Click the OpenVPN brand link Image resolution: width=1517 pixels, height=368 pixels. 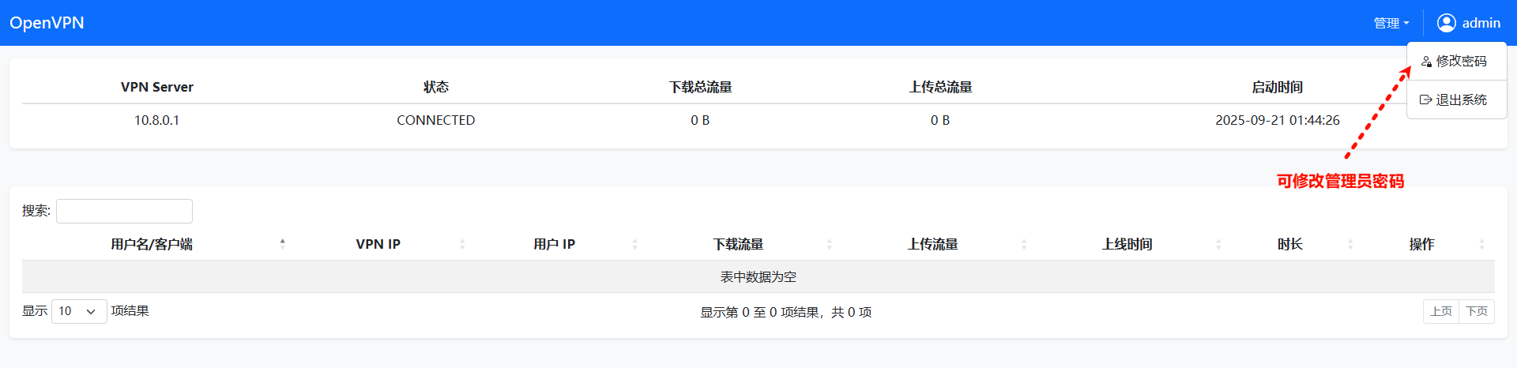tap(47, 23)
